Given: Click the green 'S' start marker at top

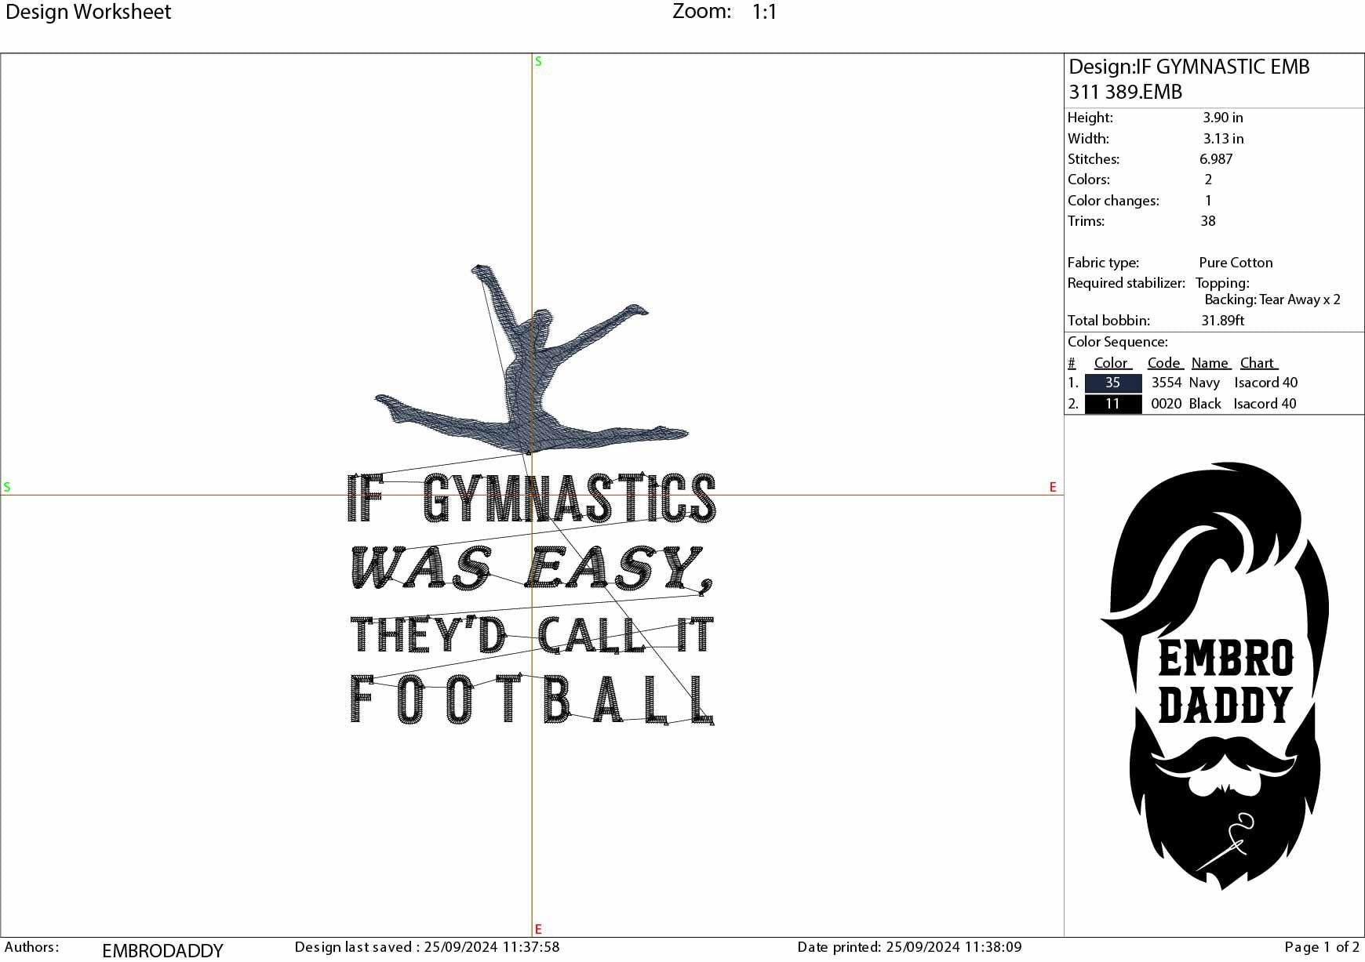Looking at the screenshot, I should [x=538, y=61].
